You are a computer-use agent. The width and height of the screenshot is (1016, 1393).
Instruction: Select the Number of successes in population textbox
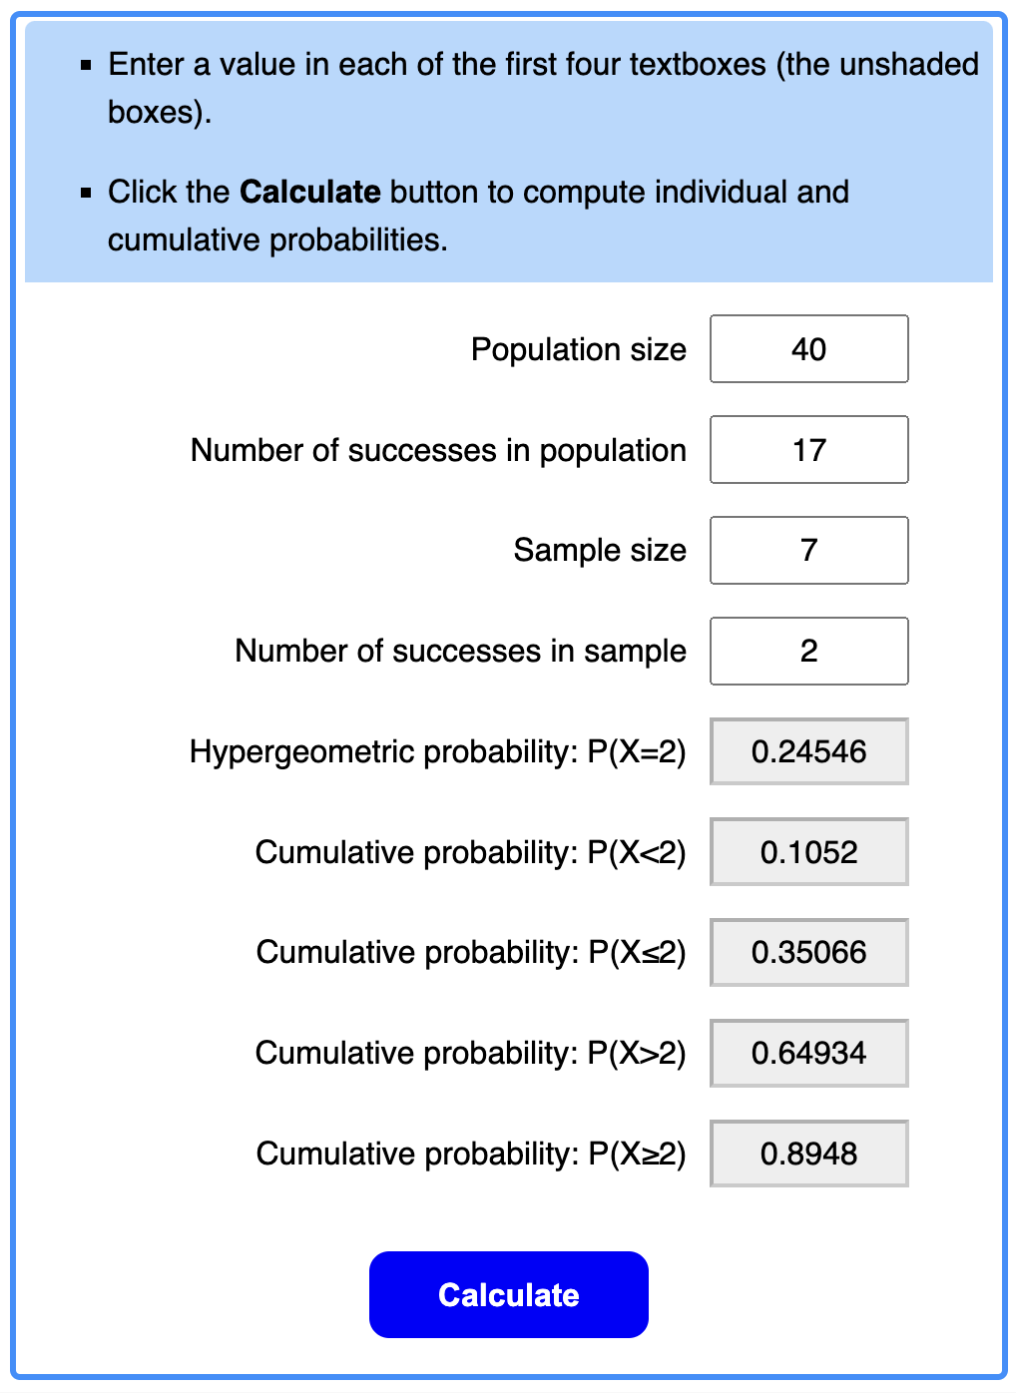(808, 449)
